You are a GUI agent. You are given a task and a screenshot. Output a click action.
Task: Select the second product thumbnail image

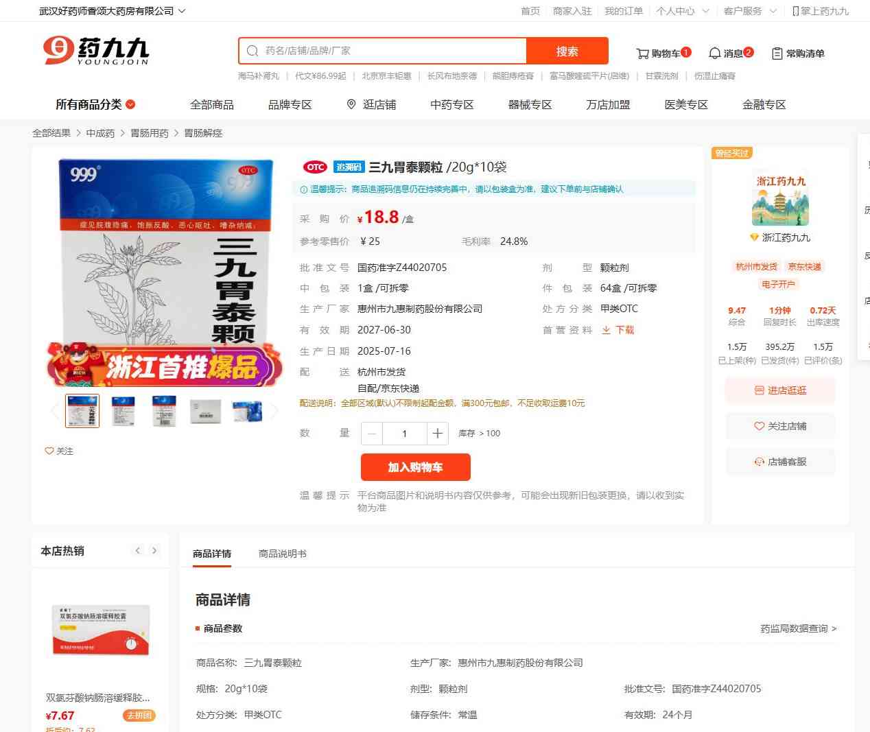(124, 411)
